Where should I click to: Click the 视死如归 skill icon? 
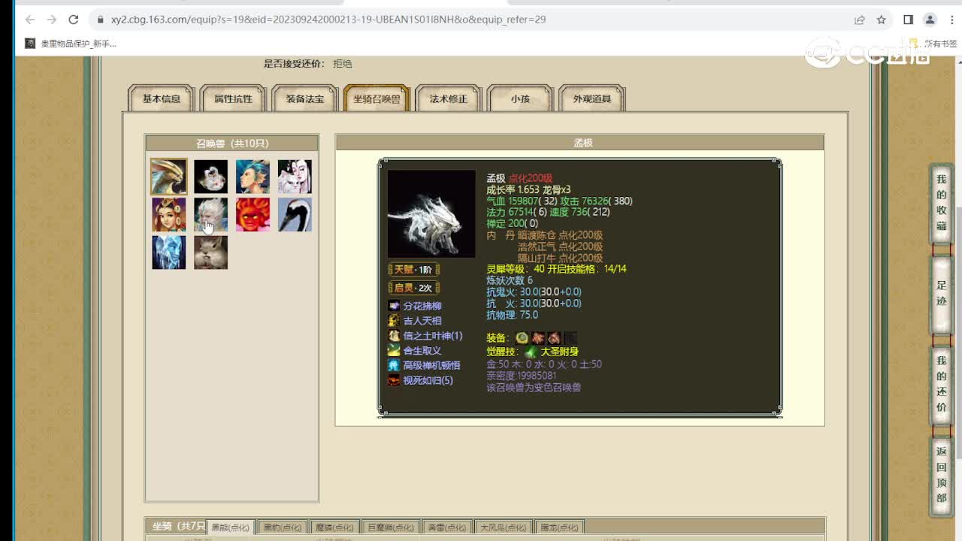(x=394, y=380)
